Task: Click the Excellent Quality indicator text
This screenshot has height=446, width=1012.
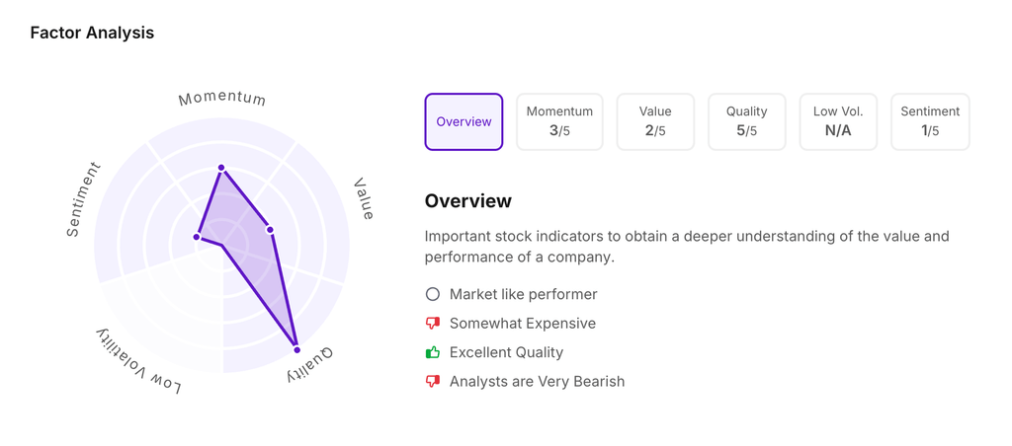Action: [506, 352]
